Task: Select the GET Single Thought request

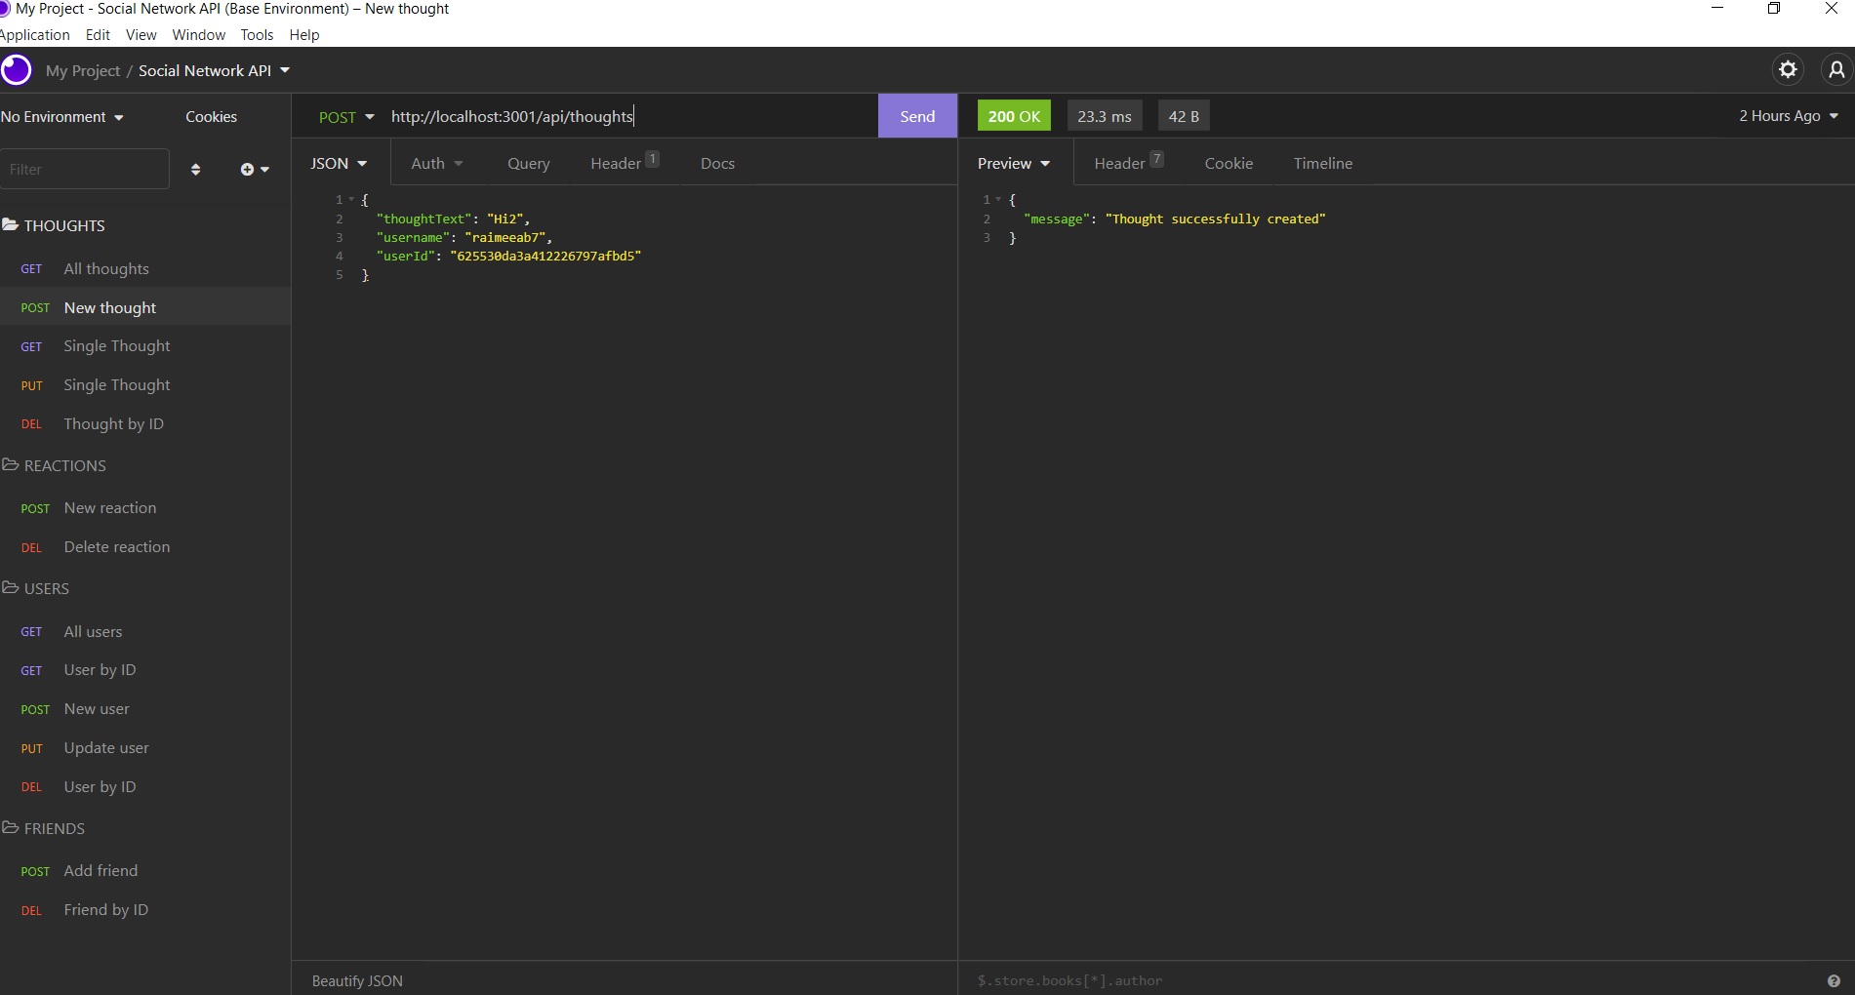Action: click(x=145, y=346)
